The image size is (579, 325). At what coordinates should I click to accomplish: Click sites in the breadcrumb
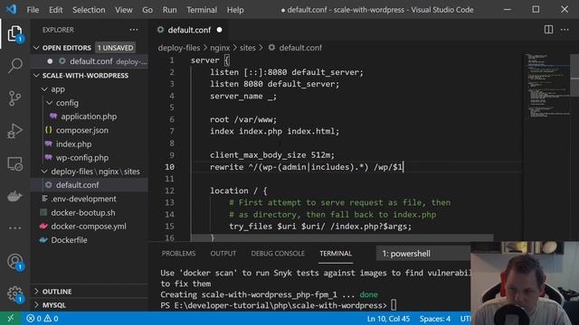[x=247, y=48]
